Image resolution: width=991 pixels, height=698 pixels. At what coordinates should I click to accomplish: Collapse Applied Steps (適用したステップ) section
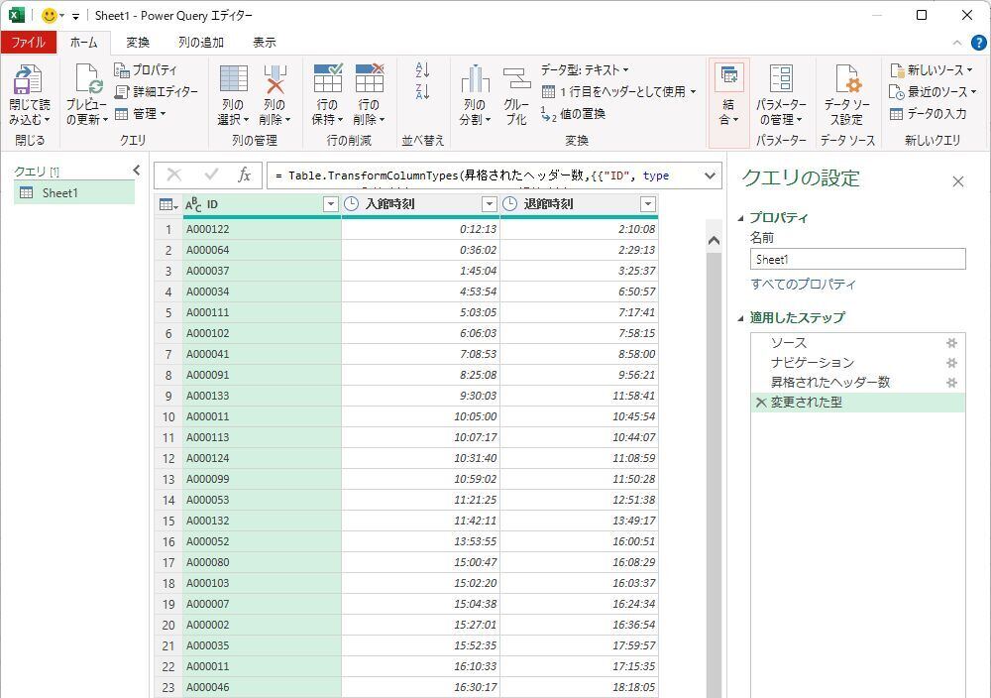740,318
